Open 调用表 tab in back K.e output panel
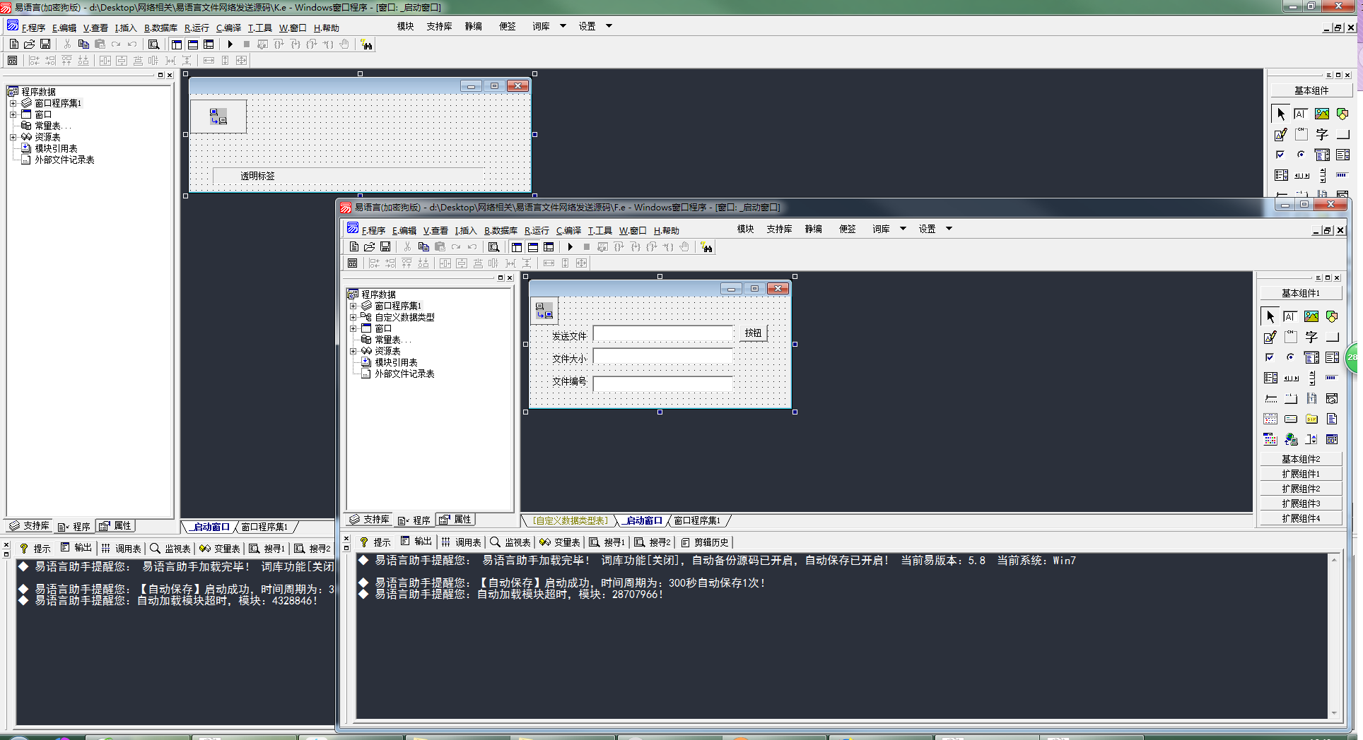The image size is (1363, 740). click(122, 549)
